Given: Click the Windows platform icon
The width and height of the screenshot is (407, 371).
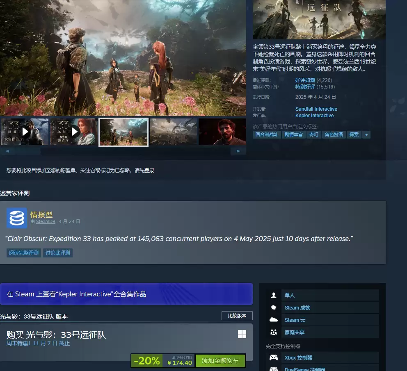Looking at the screenshot, I should (x=242, y=334).
